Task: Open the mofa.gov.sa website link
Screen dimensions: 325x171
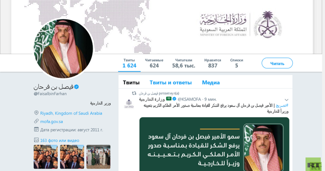Action: 51,122
